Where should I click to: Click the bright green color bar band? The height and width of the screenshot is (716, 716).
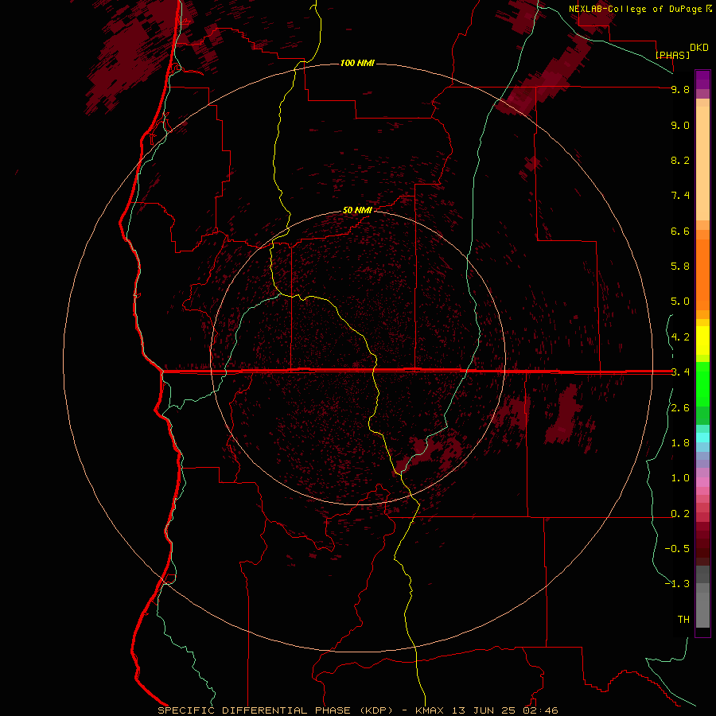pyautogui.click(x=702, y=383)
